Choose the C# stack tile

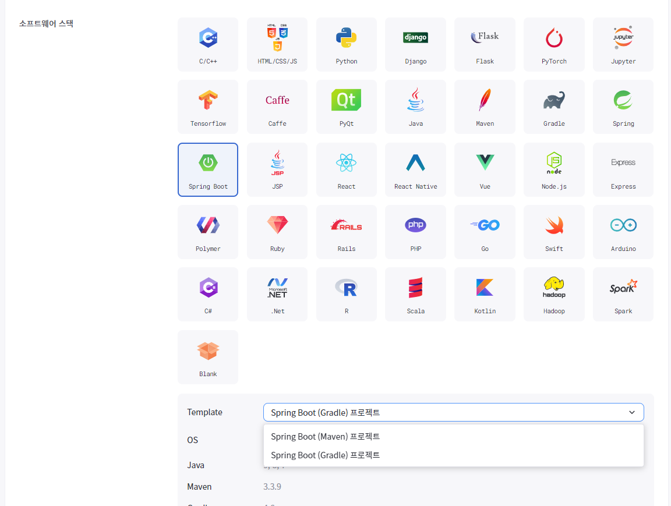click(208, 295)
